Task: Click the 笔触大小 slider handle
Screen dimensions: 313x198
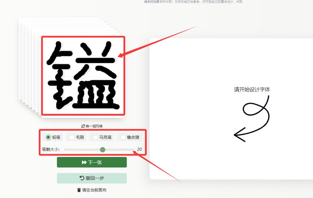Action: click(x=102, y=149)
